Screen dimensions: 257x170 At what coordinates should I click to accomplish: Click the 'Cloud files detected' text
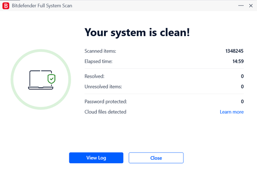[105, 112]
